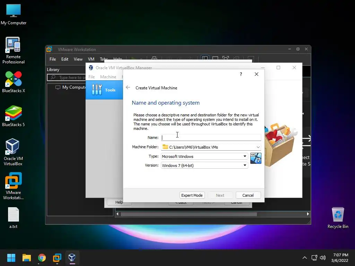This screenshot has height=266, width=355.
Task: Click the Name input field
Action: point(211,138)
